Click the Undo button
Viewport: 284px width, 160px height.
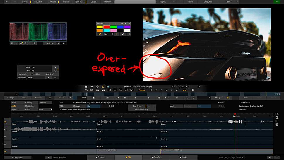pyautogui.click(x=246, y=98)
